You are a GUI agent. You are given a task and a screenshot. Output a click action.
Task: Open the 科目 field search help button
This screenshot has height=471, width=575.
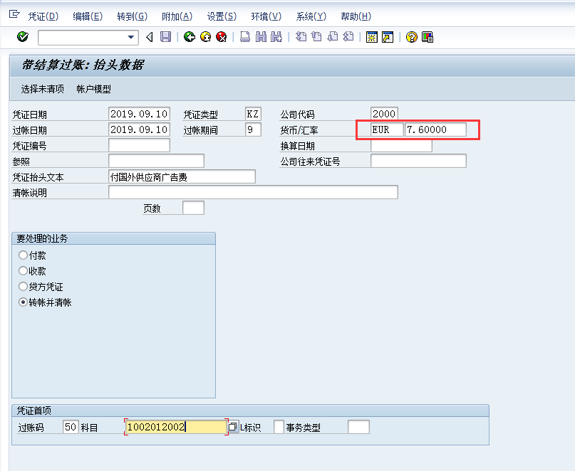(233, 427)
